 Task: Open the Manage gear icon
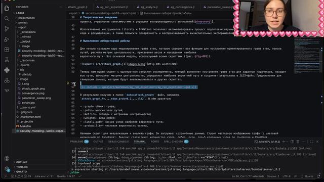[7, 169]
